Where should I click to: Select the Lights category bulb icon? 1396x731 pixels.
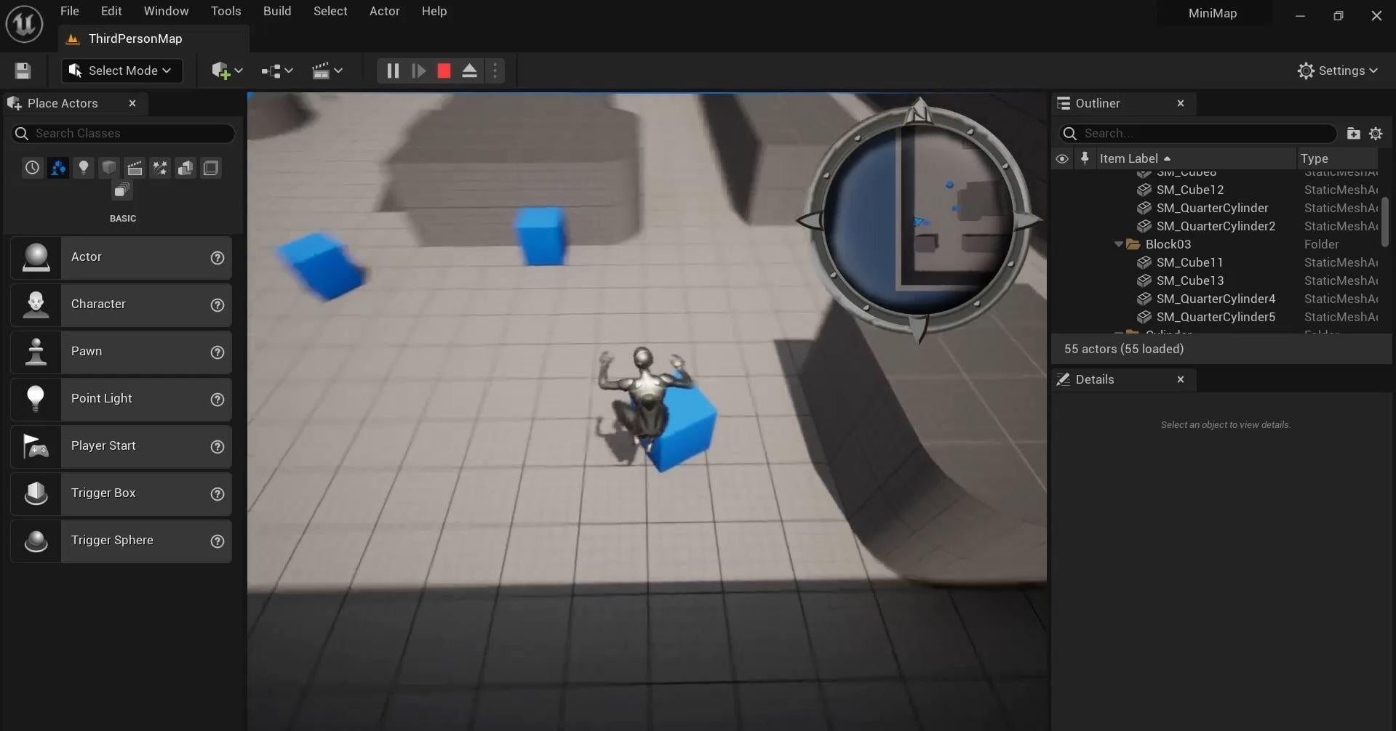tap(84, 168)
